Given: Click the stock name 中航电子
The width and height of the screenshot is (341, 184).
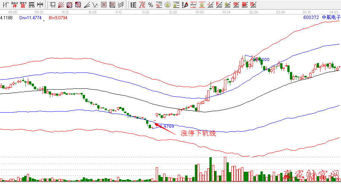Looking at the screenshot, I should (x=331, y=17).
